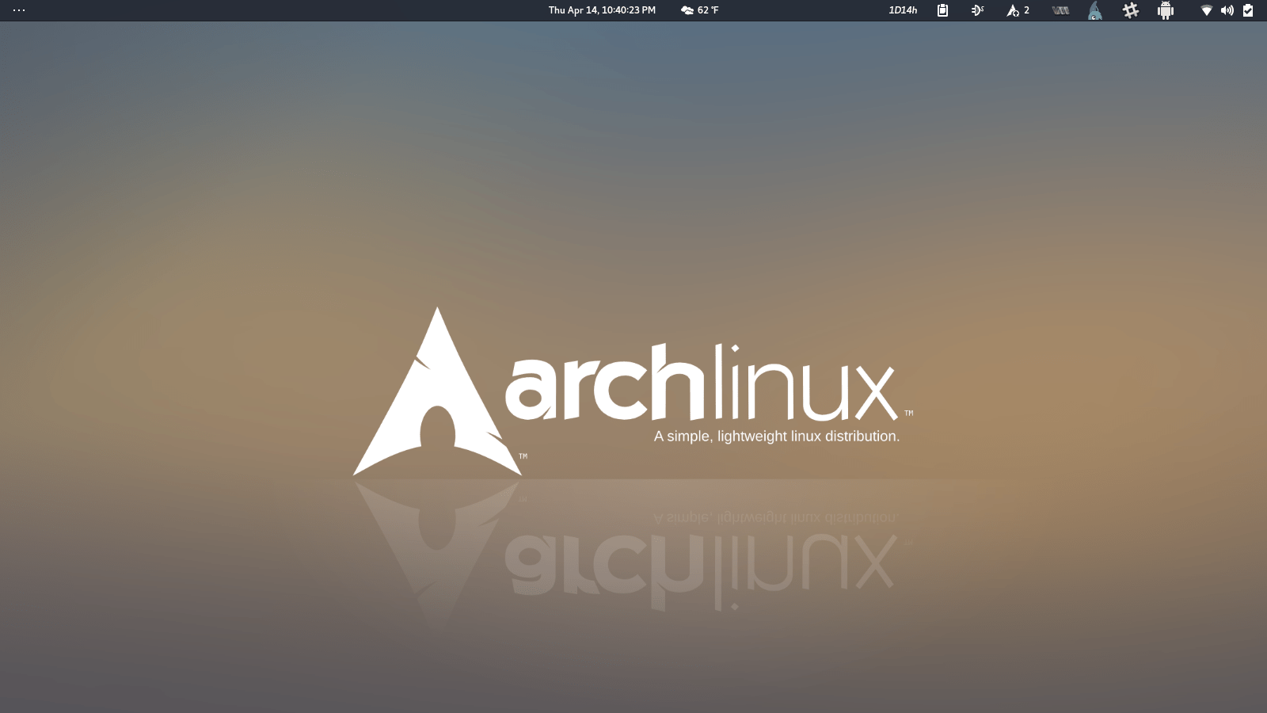This screenshot has height=713, width=1267.
Task: Open the clipboard manager icon
Action: tap(942, 10)
